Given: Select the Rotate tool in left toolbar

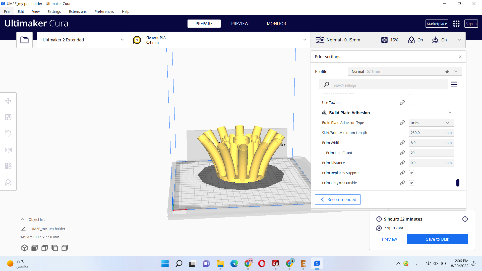Looking at the screenshot, I should point(8,133).
